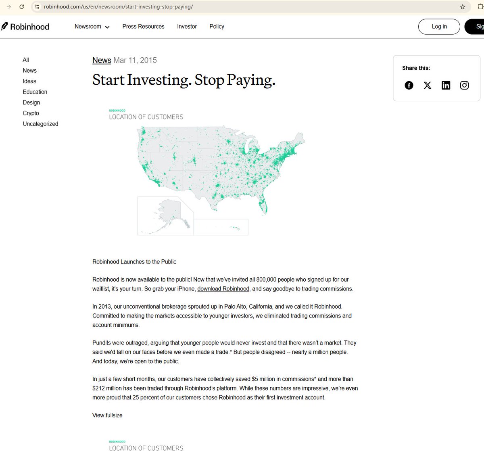This screenshot has width=484, height=451.
Task: Follow the download Robinhood link
Action: (223, 289)
